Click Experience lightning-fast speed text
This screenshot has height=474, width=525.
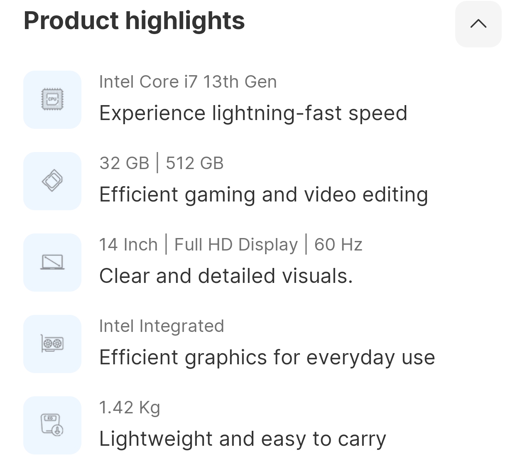253,113
